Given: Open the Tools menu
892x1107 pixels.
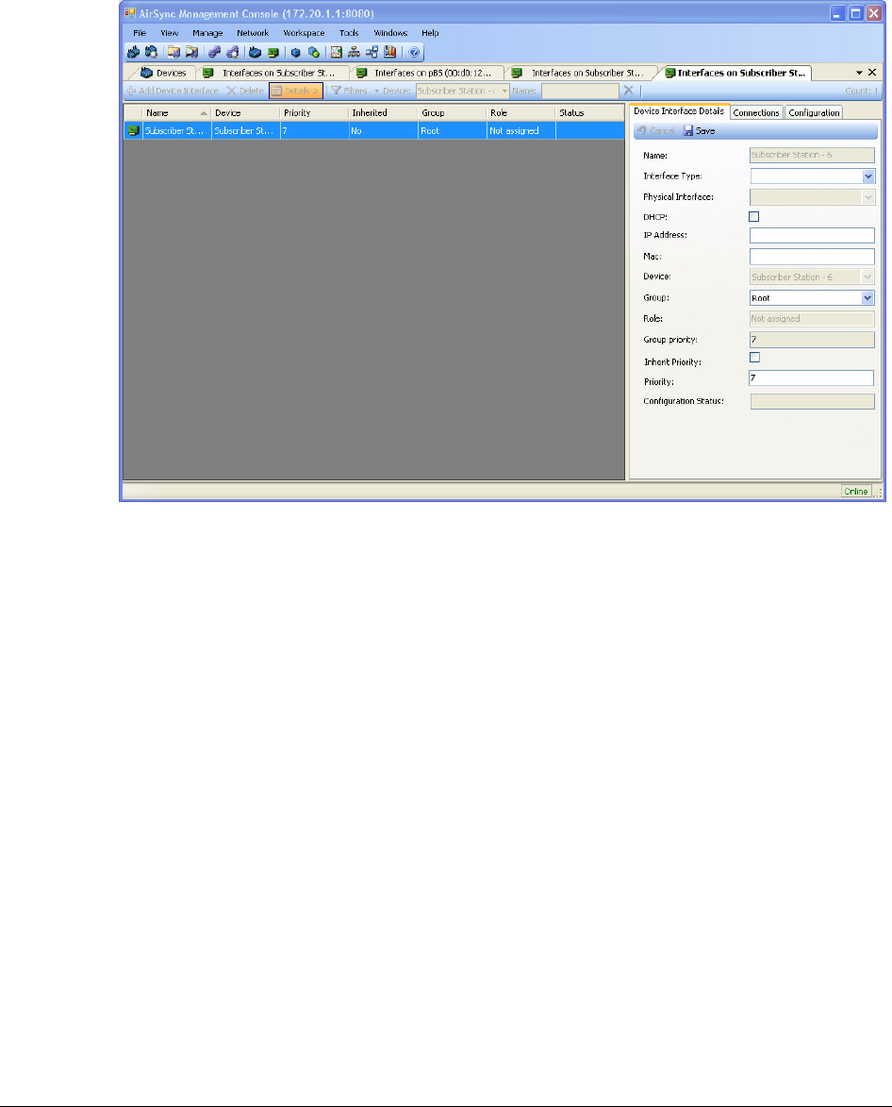Looking at the screenshot, I should [349, 32].
